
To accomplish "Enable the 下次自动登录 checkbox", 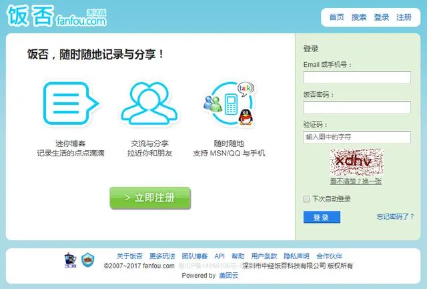I will (307, 199).
